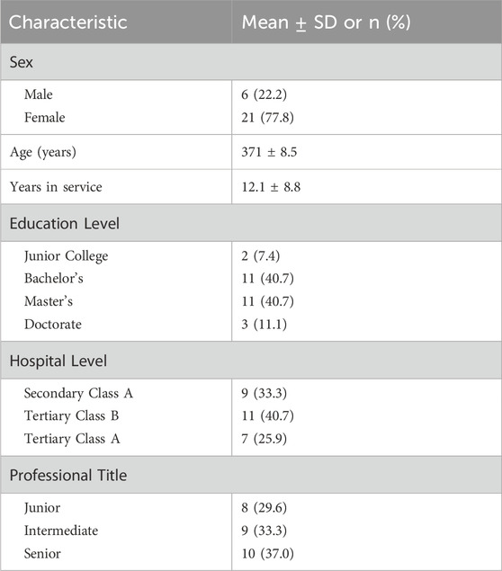Screen dimensions: 502x571
Task: Select the Hospital Level section header
Action: pos(58,361)
